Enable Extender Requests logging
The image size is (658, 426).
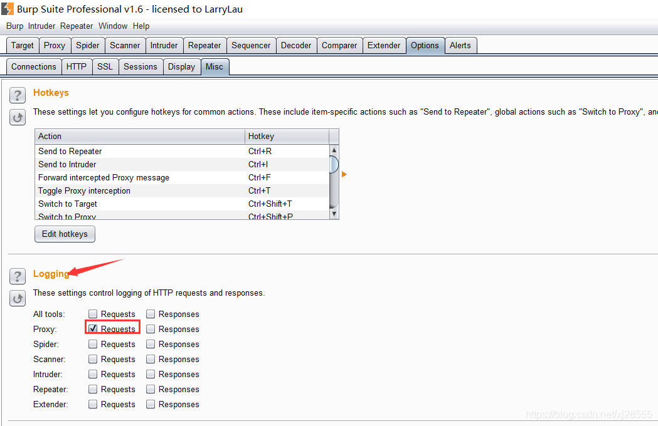tap(93, 404)
